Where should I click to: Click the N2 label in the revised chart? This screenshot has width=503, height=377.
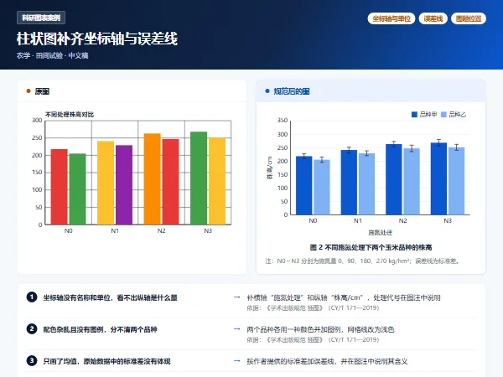click(x=402, y=220)
